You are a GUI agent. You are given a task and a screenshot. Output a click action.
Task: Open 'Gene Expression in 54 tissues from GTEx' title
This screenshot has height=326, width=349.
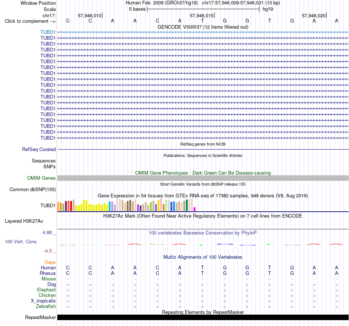click(x=203, y=196)
